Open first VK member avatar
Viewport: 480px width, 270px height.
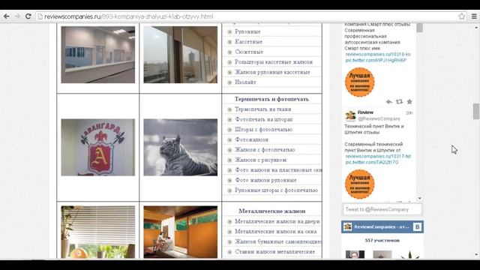[355, 254]
